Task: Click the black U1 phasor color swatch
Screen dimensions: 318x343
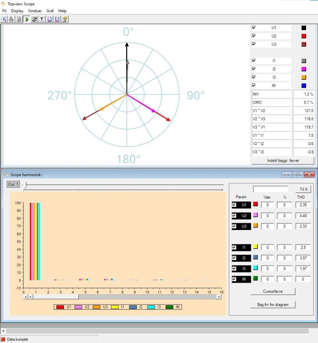Action: point(304,28)
